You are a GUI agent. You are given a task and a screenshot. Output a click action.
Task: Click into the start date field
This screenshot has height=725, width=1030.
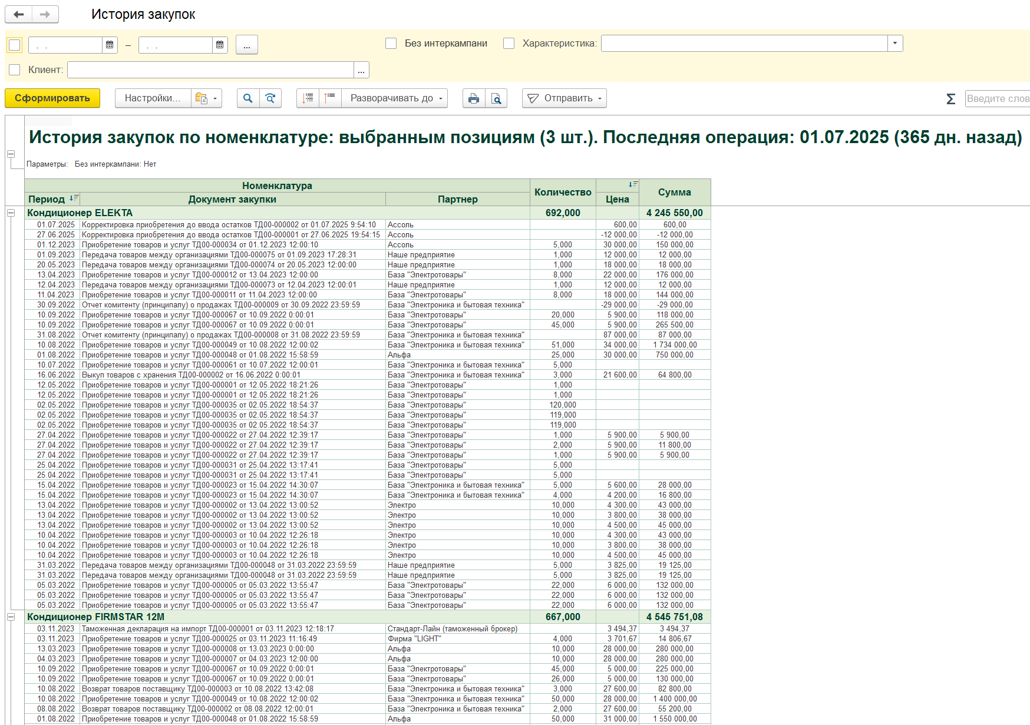pos(65,45)
